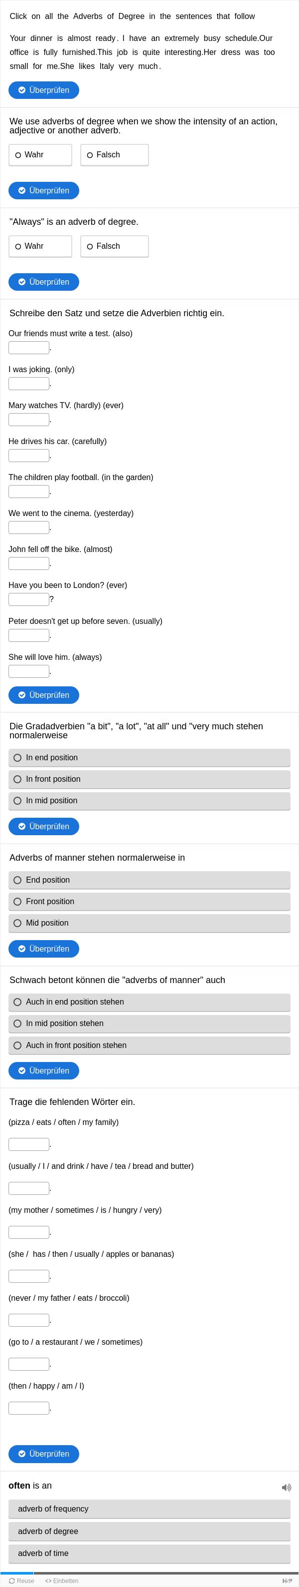299x1587 pixels.
Task: Click the input field for 'Our friends must write a test'
Action: pyautogui.click(x=29, y=348)
